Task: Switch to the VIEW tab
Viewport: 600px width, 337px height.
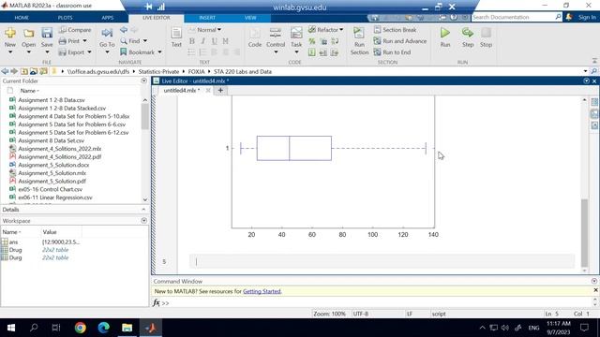Action: [250, 18]
